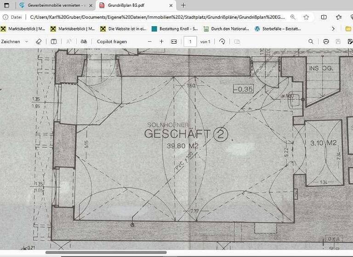Screen dimensions: 353x257
Task: Open the tab actions menu icon
Action: [7, 6]
